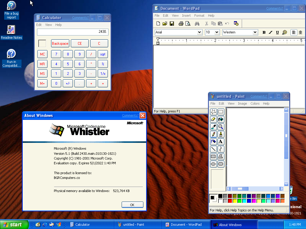Image resolution: width=306 pixels, height=229 pixels.
Task: Click the Find binoculars icon in WordPad
Action: [197, 24]
